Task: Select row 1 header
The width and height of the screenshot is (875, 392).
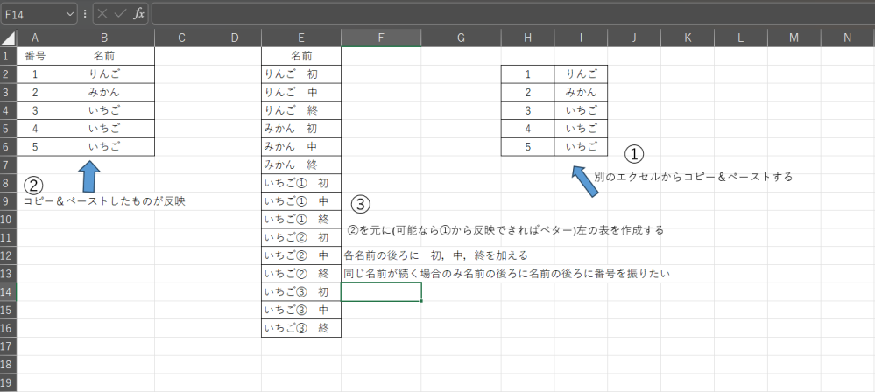Action: click(8, 55)
